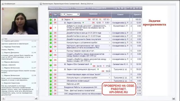Click green status circle of Задачи Шахнозы row
The image size is (180, 101).
click(x=51, y=23)
